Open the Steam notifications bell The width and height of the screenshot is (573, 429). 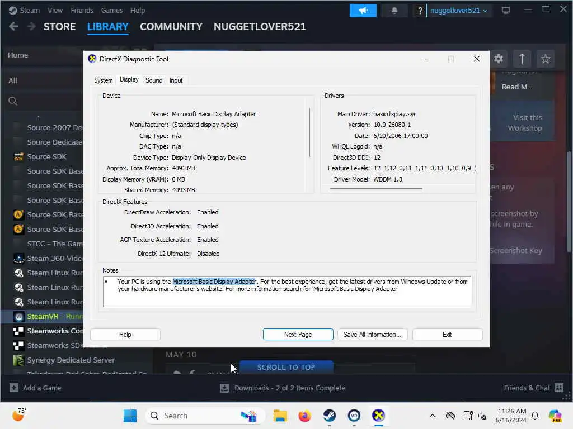click(x=394, y=11)
